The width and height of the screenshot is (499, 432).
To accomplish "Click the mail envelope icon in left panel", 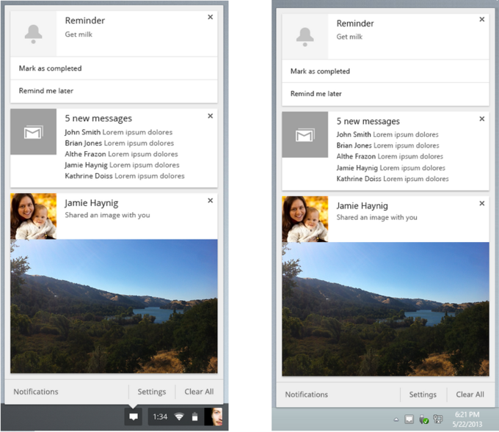I will click(x=34, y=132).
